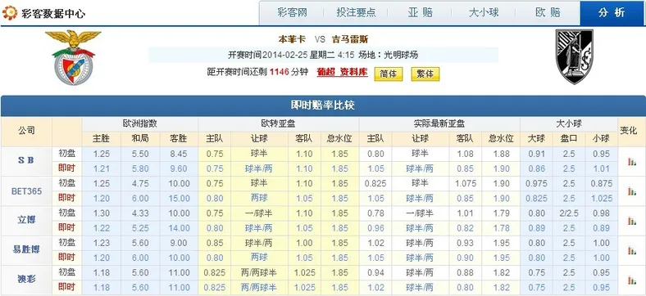Switch to the 欧赔 tab
The image size is (646, 296).
click(x=548, y=13)
